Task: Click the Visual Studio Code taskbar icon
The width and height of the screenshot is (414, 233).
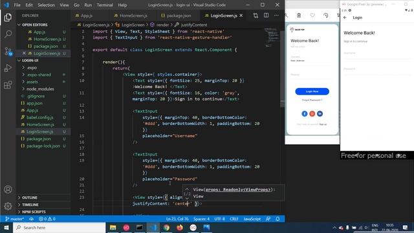Action: 153,227
